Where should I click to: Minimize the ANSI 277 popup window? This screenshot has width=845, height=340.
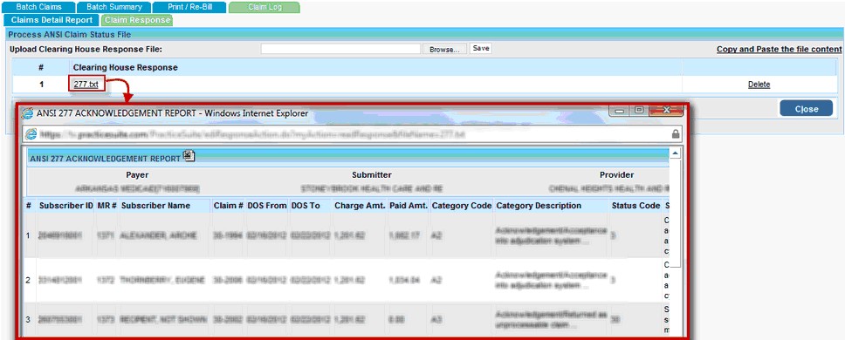pyautogui.click(x=620, y=111)
